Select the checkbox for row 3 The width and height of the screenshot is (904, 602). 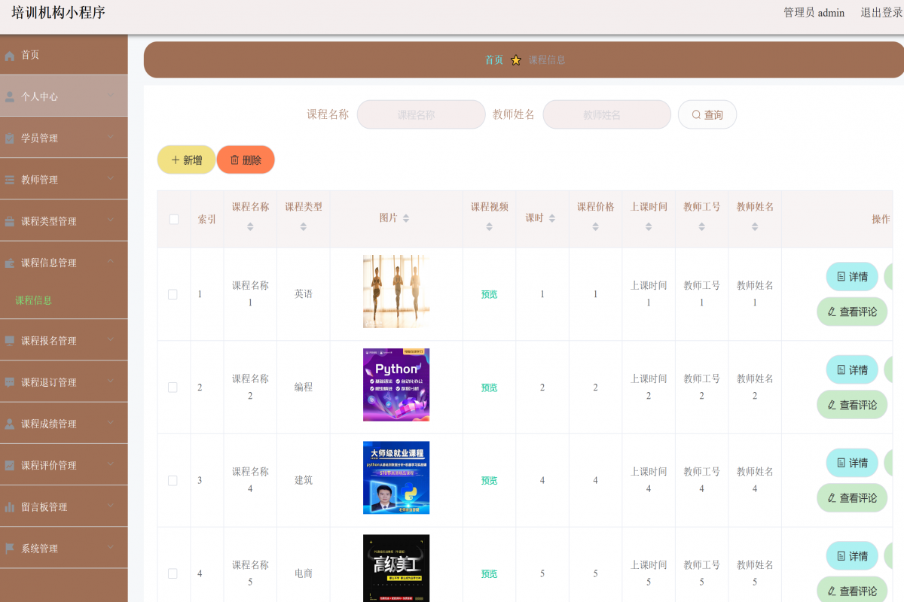coord(173,480)
